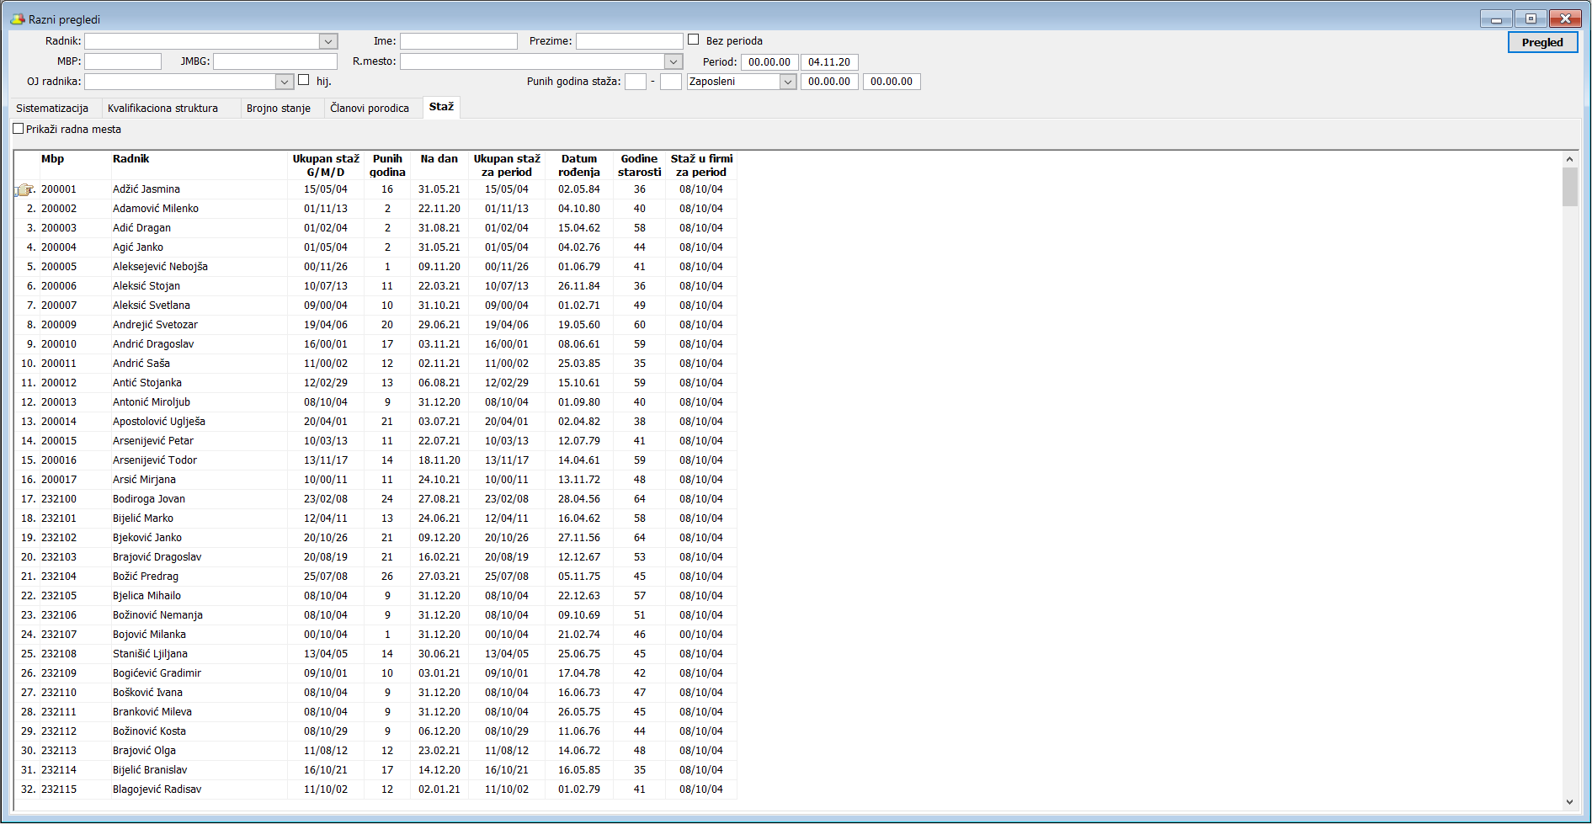Sort by the Radnik column header

click(x=131, y=159)
